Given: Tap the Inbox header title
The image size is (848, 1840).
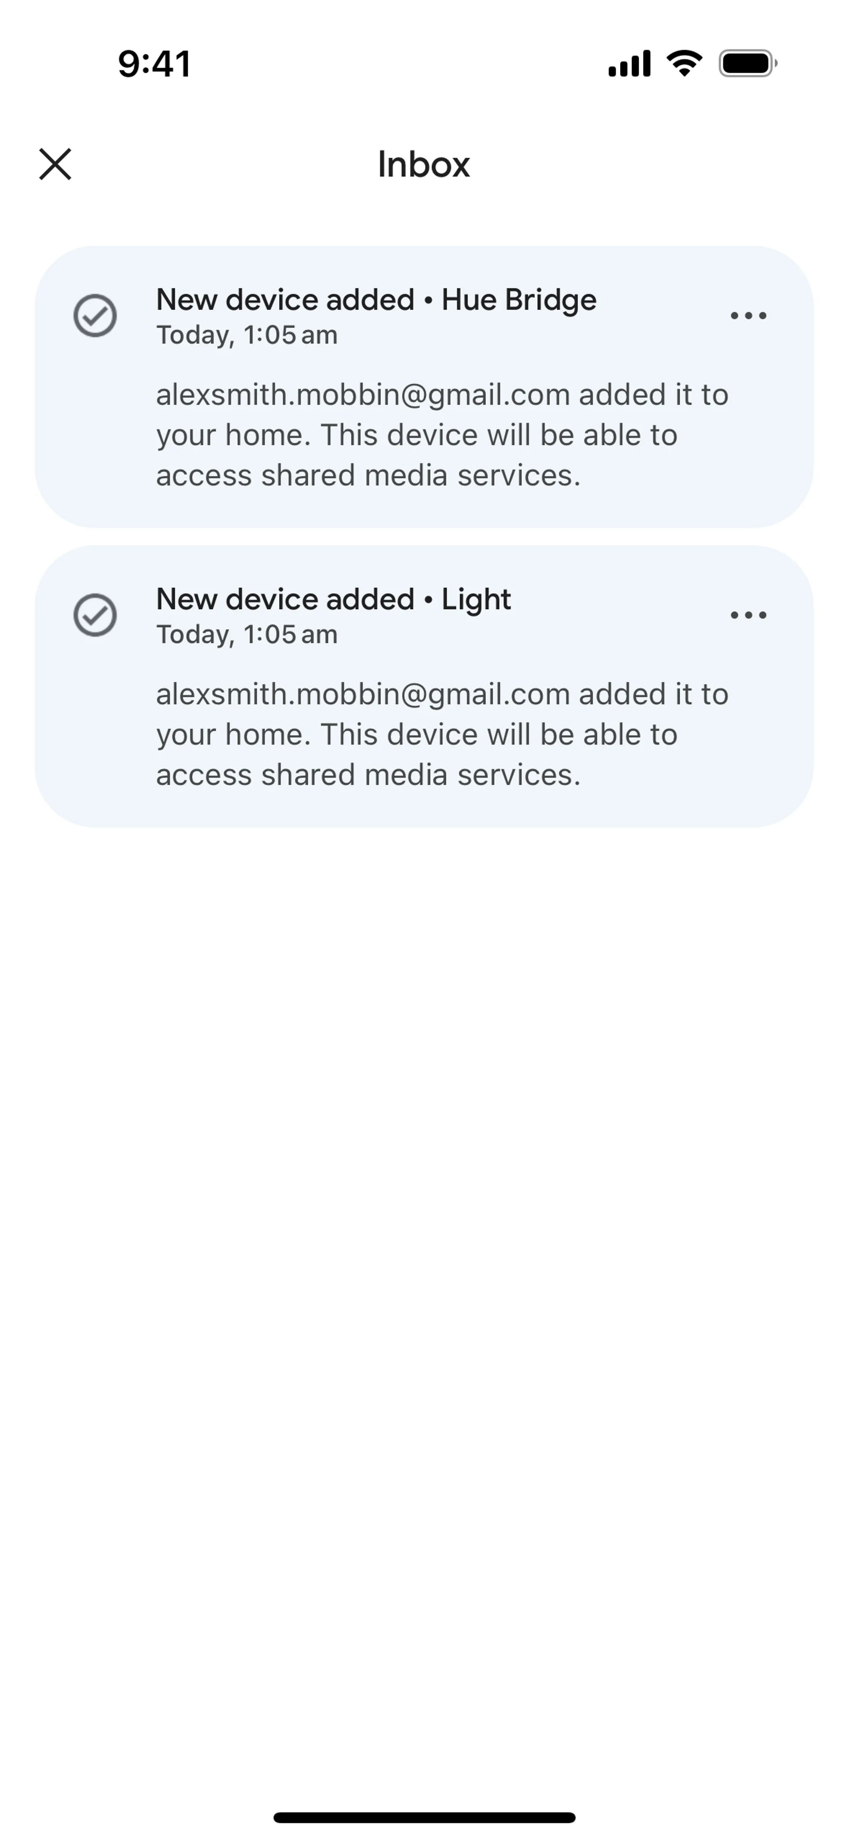Looking at the screenshot, I should (423, 164).
